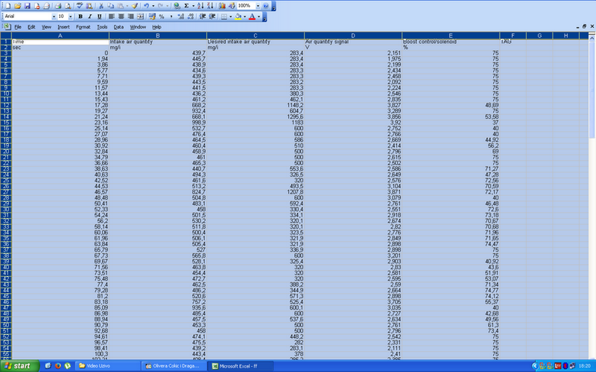This screenshot has height=372, width=596.
Task: Open the Data menu
Action: click(x=119, y=27)
